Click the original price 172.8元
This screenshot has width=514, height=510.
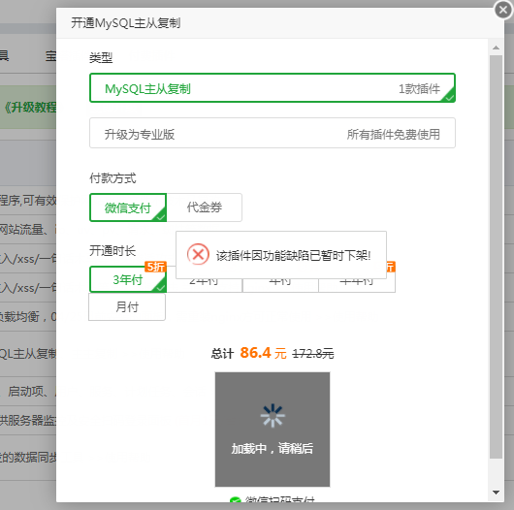312,354
